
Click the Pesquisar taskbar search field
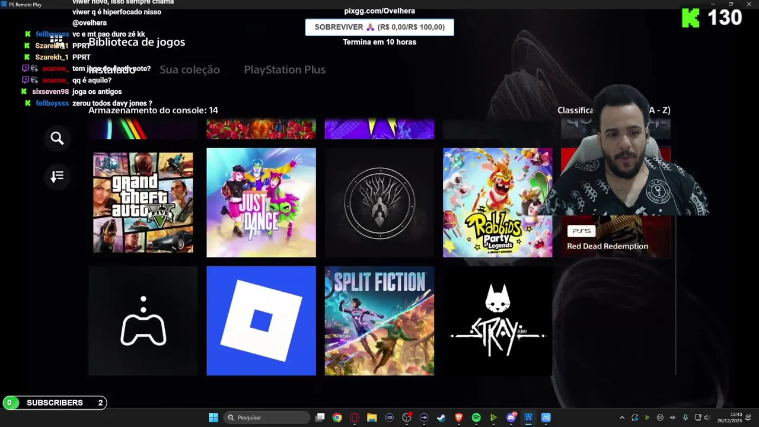(267, 418)
